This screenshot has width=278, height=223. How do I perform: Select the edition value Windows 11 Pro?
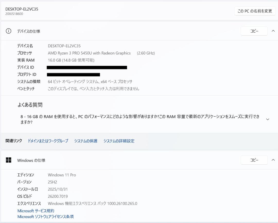click(62, 175)
